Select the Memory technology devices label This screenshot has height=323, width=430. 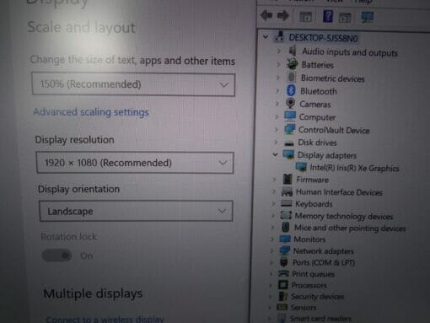(x=344, y=216)
